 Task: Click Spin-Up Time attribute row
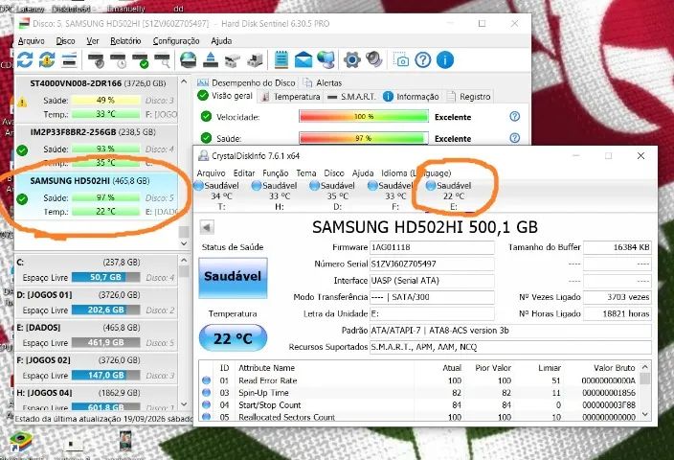[420, 393]
